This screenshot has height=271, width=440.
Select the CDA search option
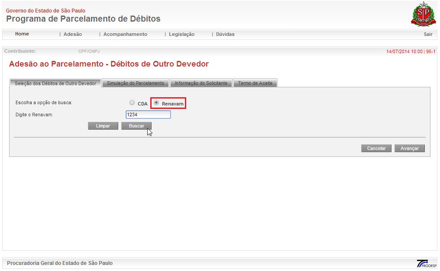(132, 103)
